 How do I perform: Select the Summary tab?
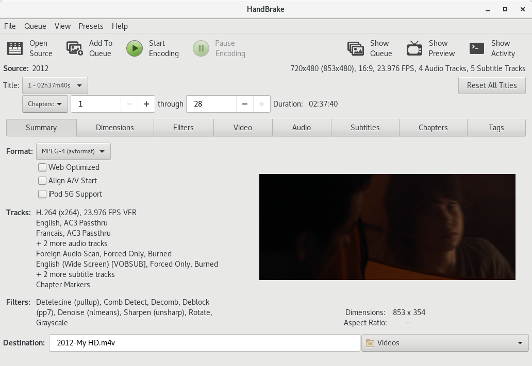tap(41, 128)
